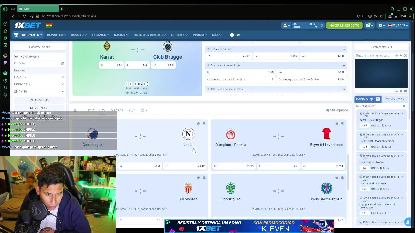Enable bell for Olympiacos - Bayer Leverkusen
Viewport: 415px width, 233px height.
342,123
